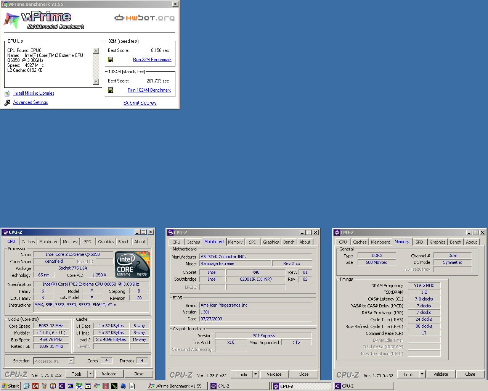Click the Best Score 261,733 sec value
The height and width of the screenshot is (391, 488).
(x=158, y=81)
